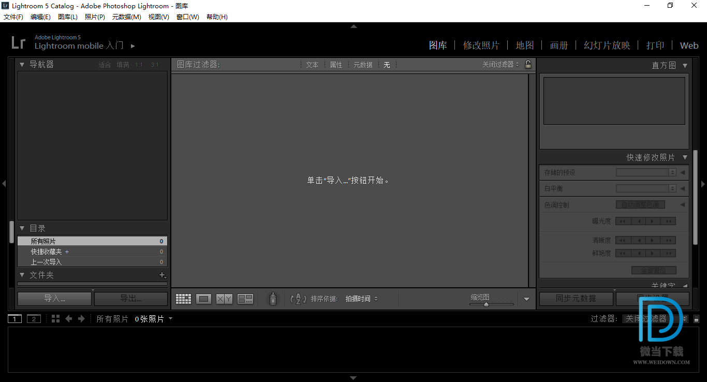Click the filter lock icon
The image size is (707, 382).
[x=528, y=64]
